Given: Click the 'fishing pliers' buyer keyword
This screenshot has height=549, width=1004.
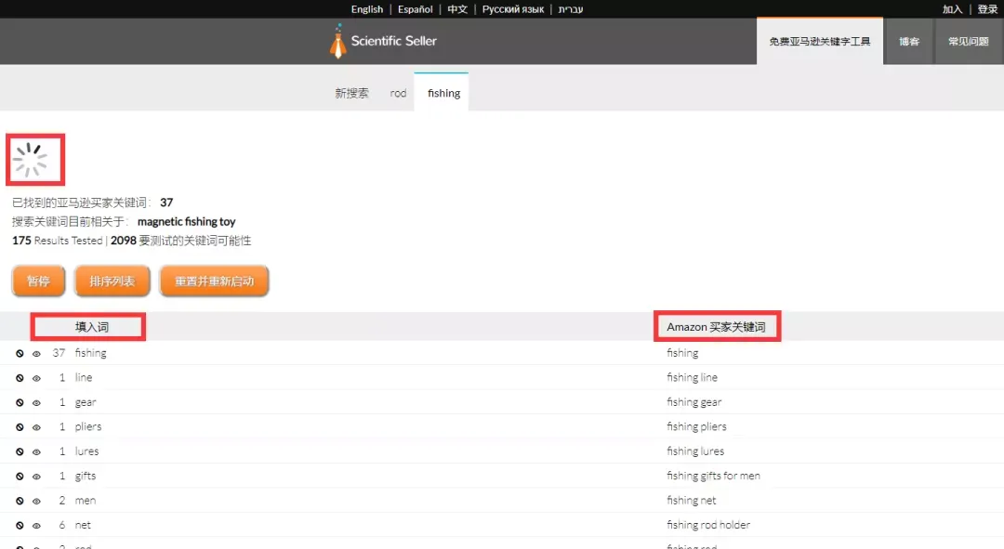Looking at the screenshot, I should [696, 426].
